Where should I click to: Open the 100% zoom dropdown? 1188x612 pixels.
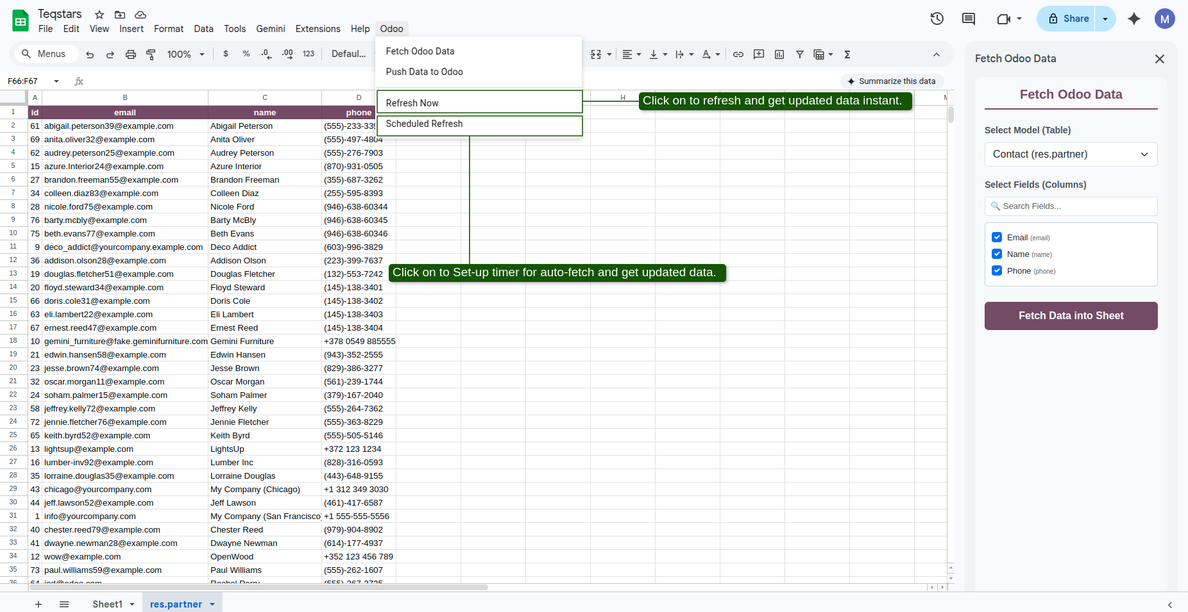pyautogui.click(x=186, y=54)
